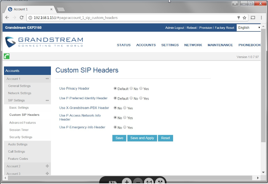
Task: Open the PHONEBOOK menu
Action: point(250,45)
